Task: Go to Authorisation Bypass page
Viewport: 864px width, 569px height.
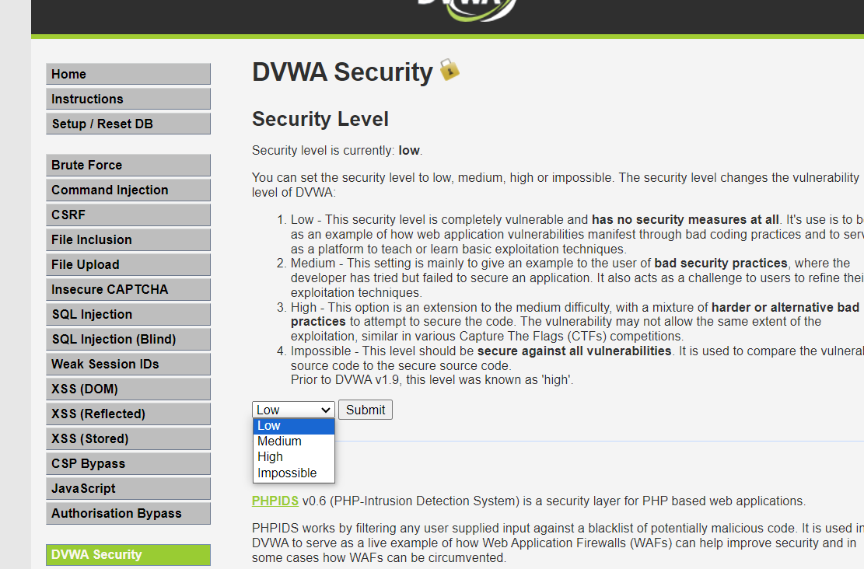Action: pyautogui.click(x=128, y=513)
